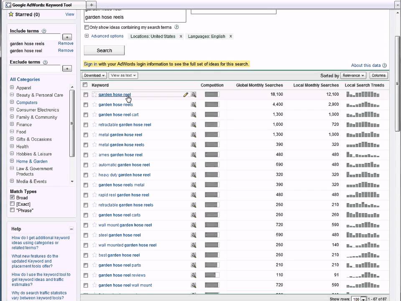This screenshot has width=401, height=301.
Task: View starred keywords
Action: (70, 14)
